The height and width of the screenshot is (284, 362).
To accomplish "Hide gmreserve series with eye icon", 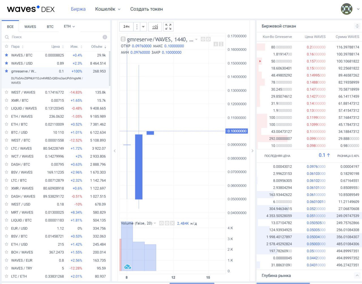I will [203, 39].
